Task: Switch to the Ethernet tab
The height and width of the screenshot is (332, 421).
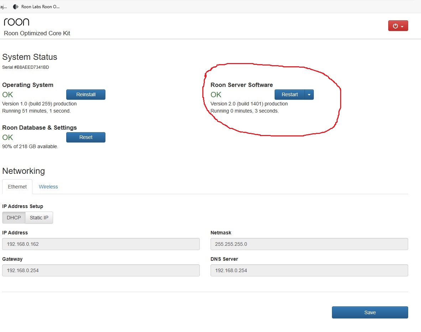Action: click(x=17, y=187)
